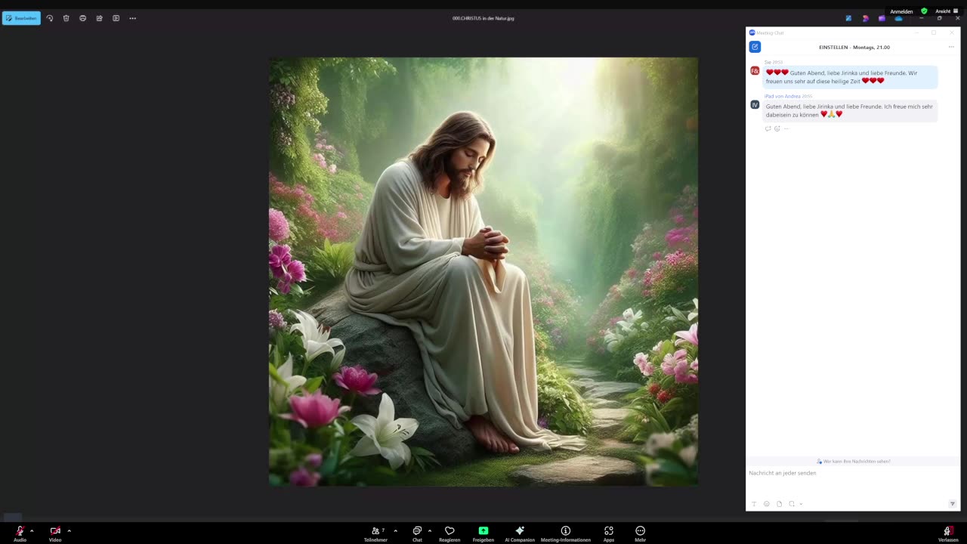
Task: Click the green Freigeben share button
Action: click(x=483, y=533)
